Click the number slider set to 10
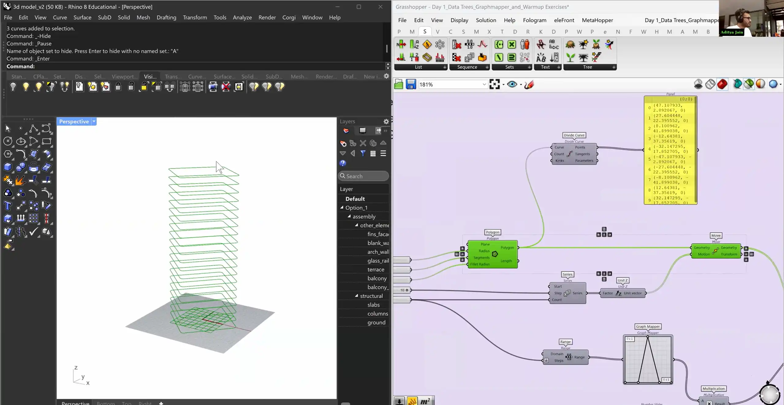784x405 pixels. click(x=403, y=290)
